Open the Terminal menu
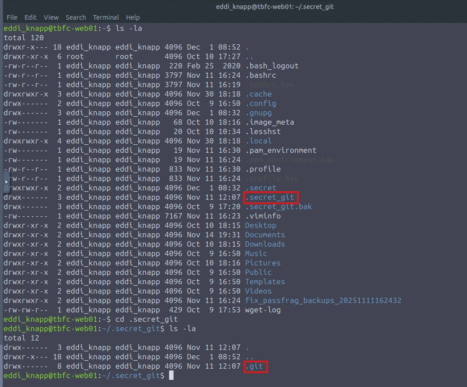This screenshot has width=467, height=387. (x=106, y=17)
